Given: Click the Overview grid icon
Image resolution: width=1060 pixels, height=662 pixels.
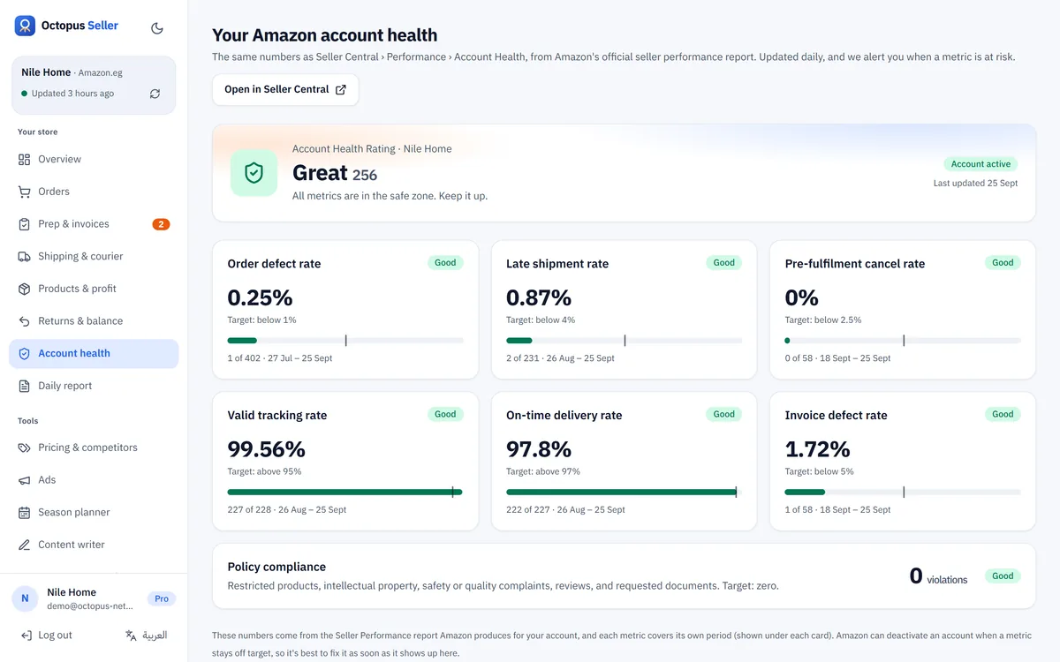Looking at the screenshot, I should pos(24,159).
